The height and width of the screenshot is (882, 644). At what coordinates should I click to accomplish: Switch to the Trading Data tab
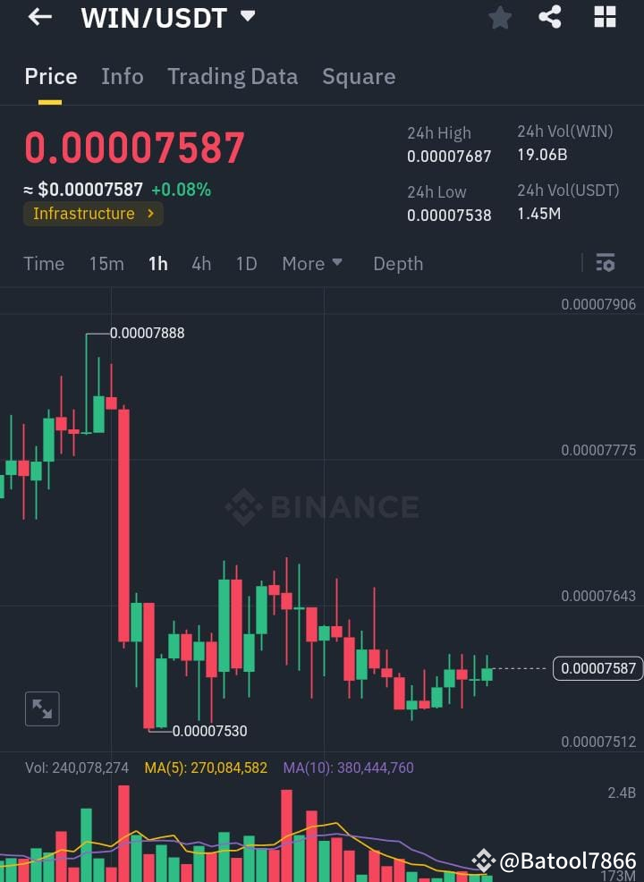click(233, 77)
